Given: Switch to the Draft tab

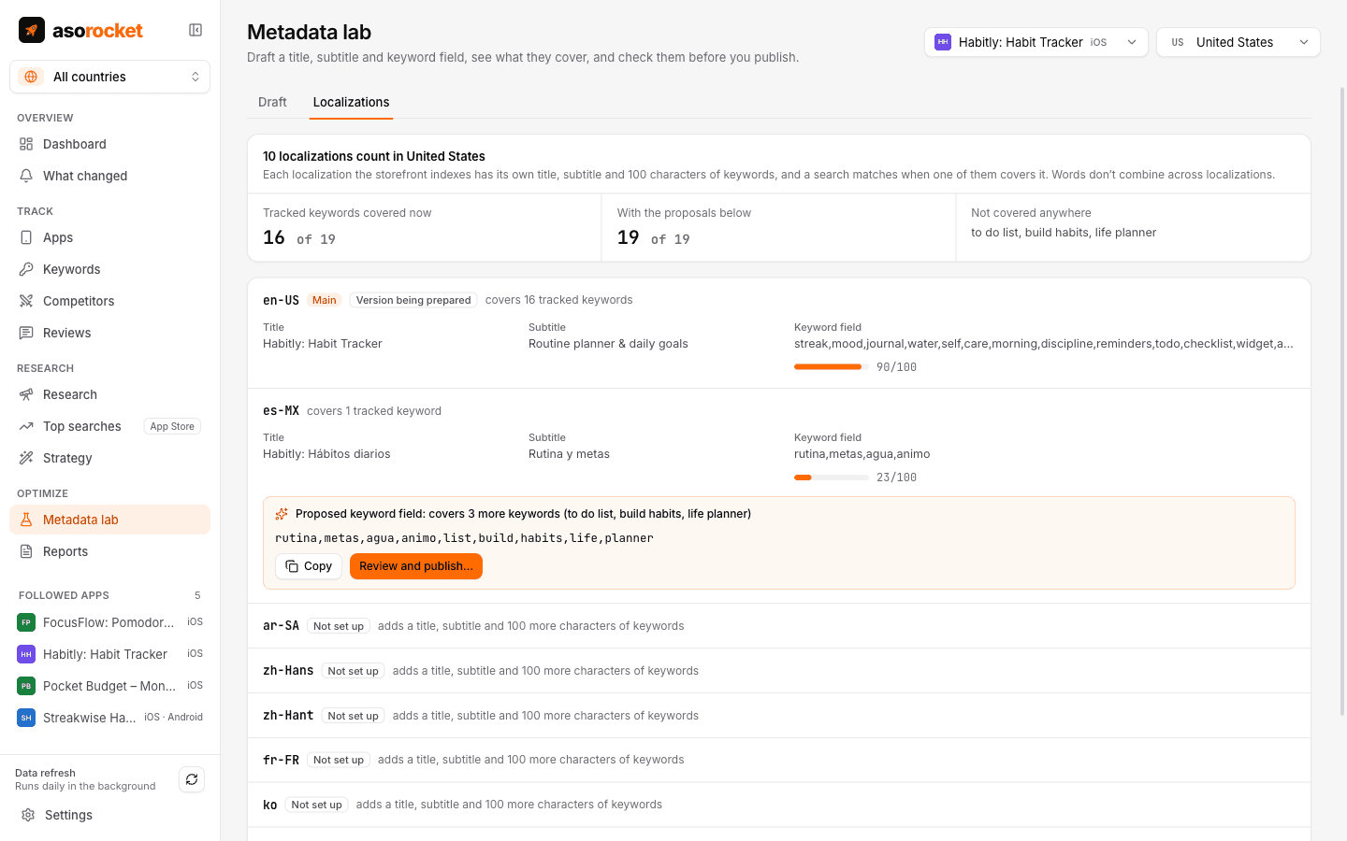Looking at the screenshot, I should [272, 102].
